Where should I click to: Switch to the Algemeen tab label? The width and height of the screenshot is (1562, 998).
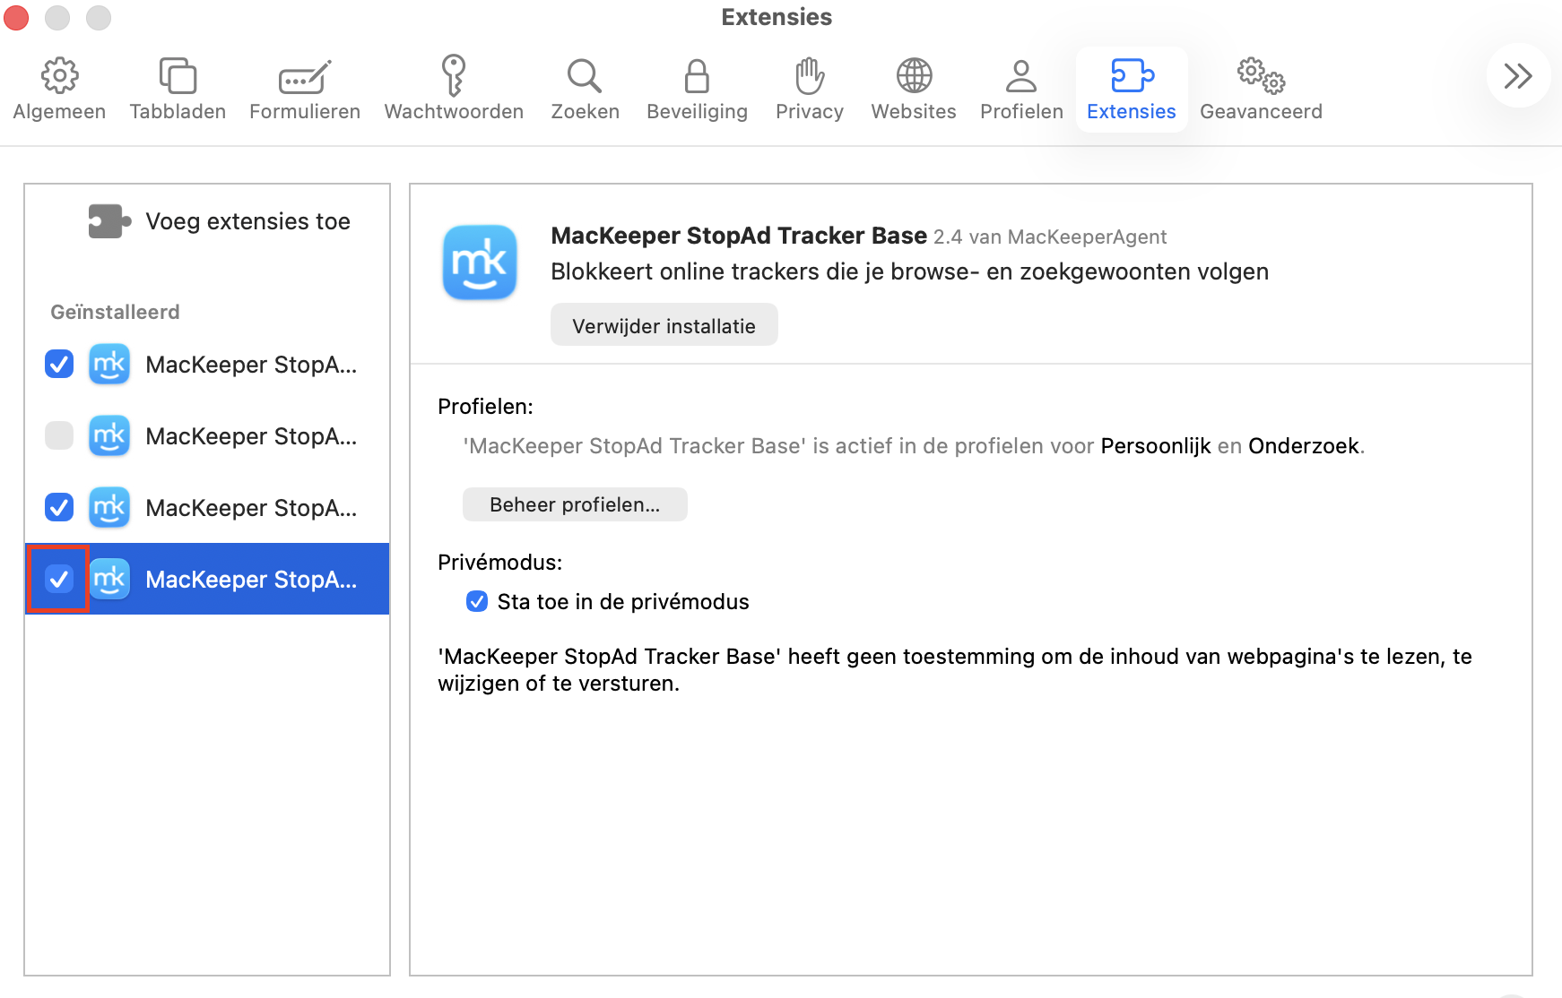[59, 112]
